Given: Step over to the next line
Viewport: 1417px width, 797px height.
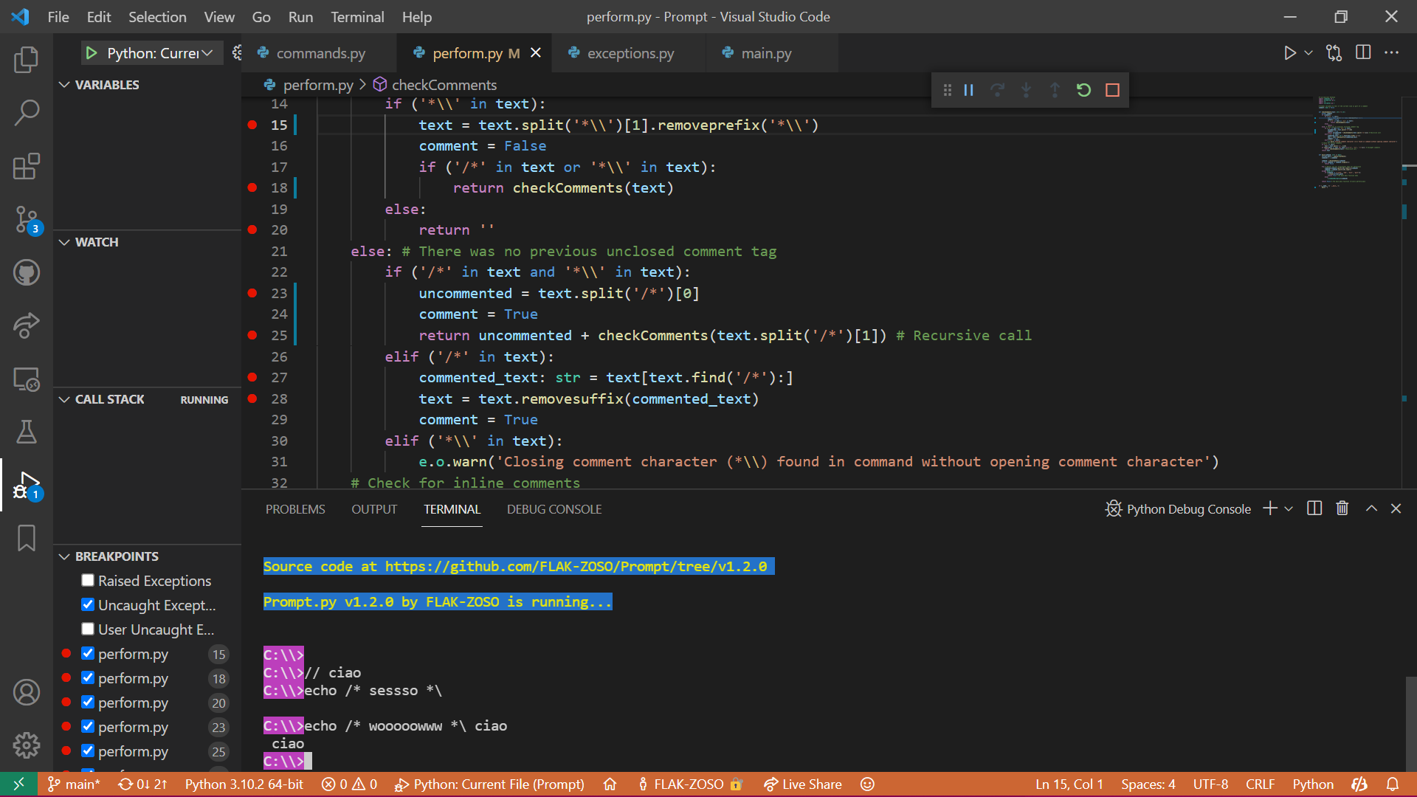Looking at the screenshot, I should point(997,89).
